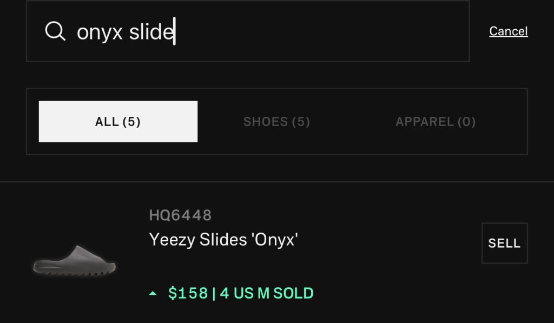This screenshot has width=554, height=323.
Task: Select the ALL (5) tab
Action: 118,122
